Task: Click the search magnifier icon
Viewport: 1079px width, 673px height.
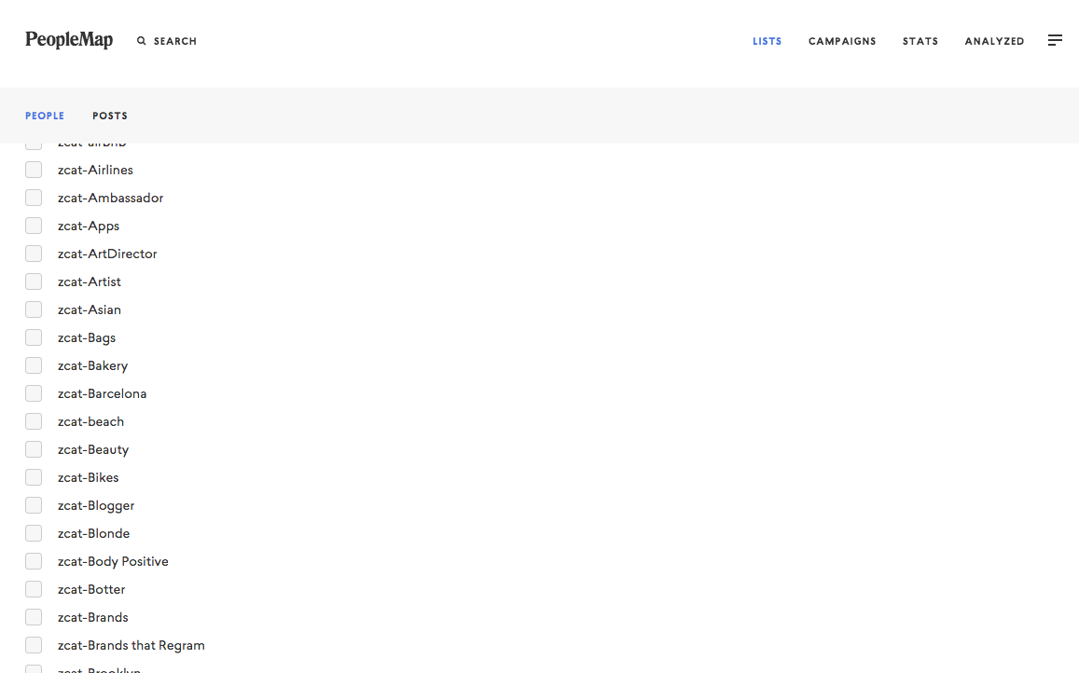Action: pos(142,41)
